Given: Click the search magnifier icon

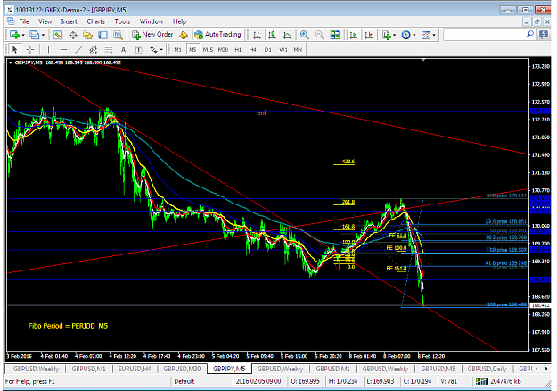Looking at the screenshot, I should click(530, 35).
